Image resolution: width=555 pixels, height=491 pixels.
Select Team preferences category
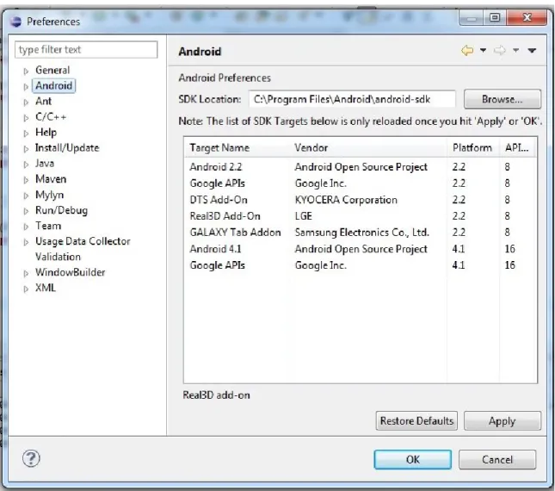click(x=48, y=226)
